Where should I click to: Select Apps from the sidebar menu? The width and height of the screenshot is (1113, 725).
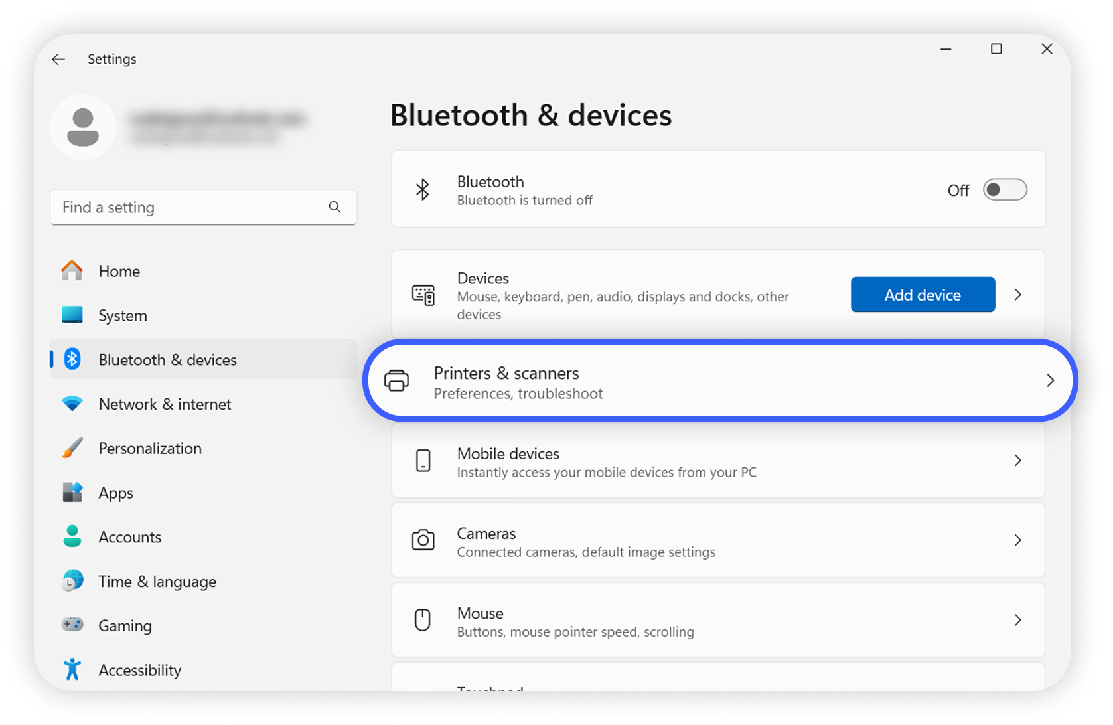tap(116, 492)
